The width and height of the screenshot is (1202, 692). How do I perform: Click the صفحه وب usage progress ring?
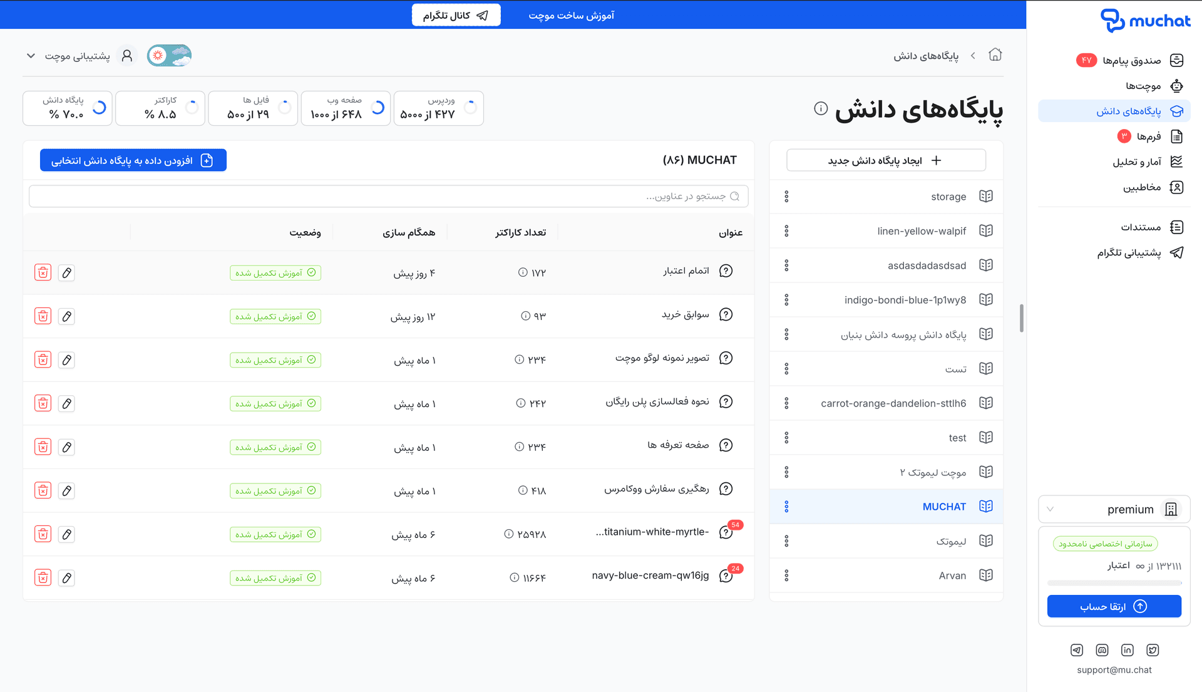pos(378,108)
